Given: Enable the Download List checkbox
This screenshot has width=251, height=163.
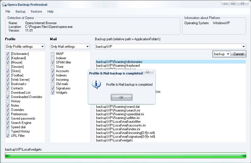Looking at the screenshot, I should tap(8, 93).
